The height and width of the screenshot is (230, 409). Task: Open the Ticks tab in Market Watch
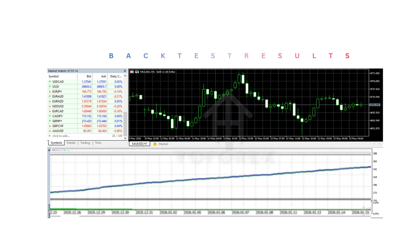[98, 143]
